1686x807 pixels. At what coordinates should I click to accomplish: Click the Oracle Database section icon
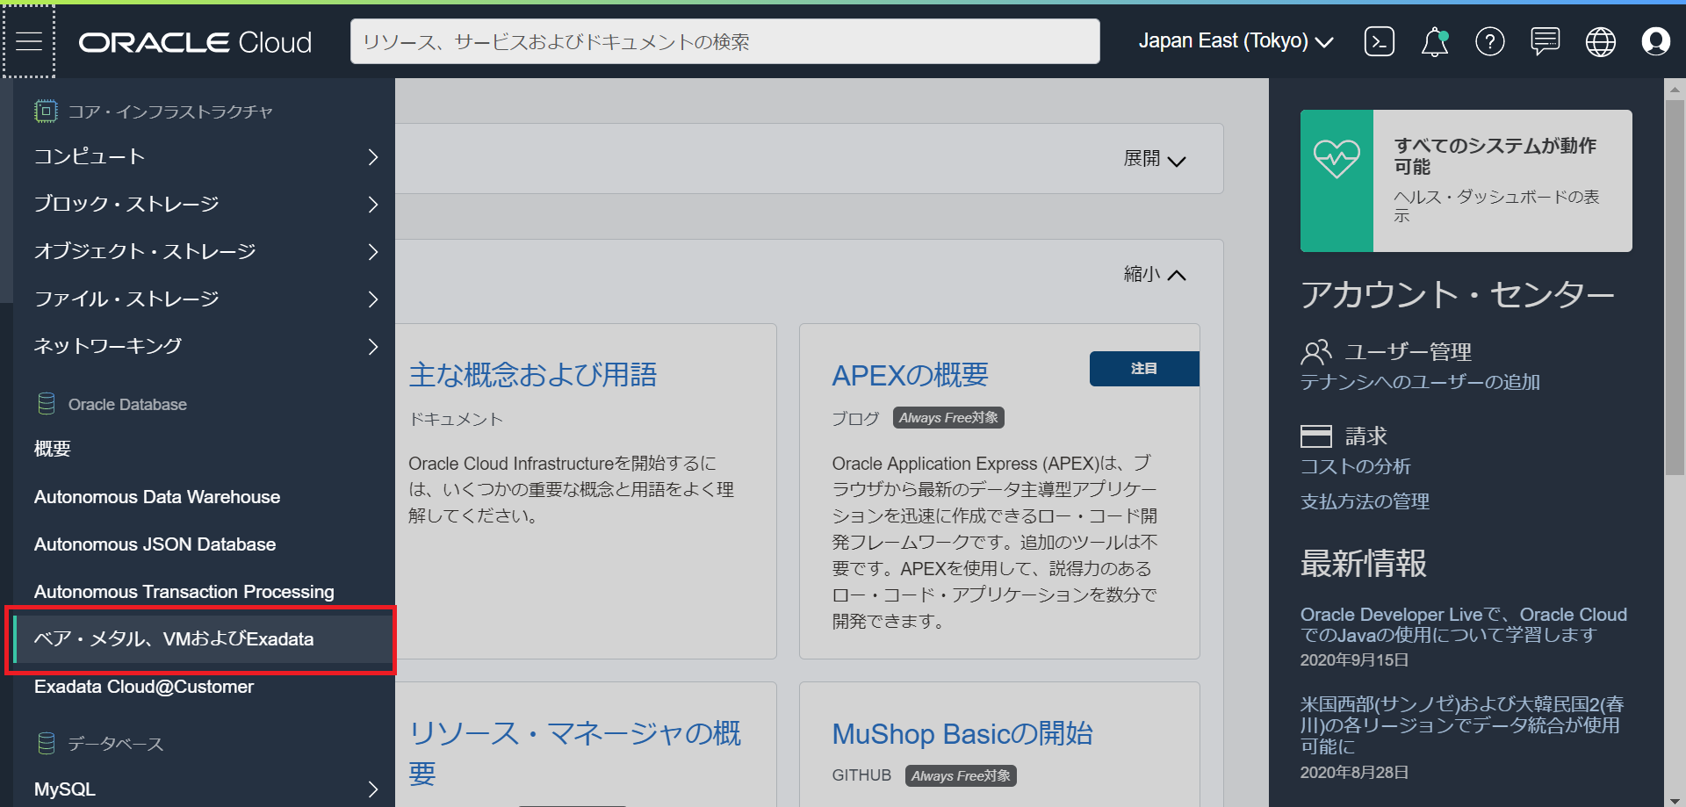click(x=45, y=403)
